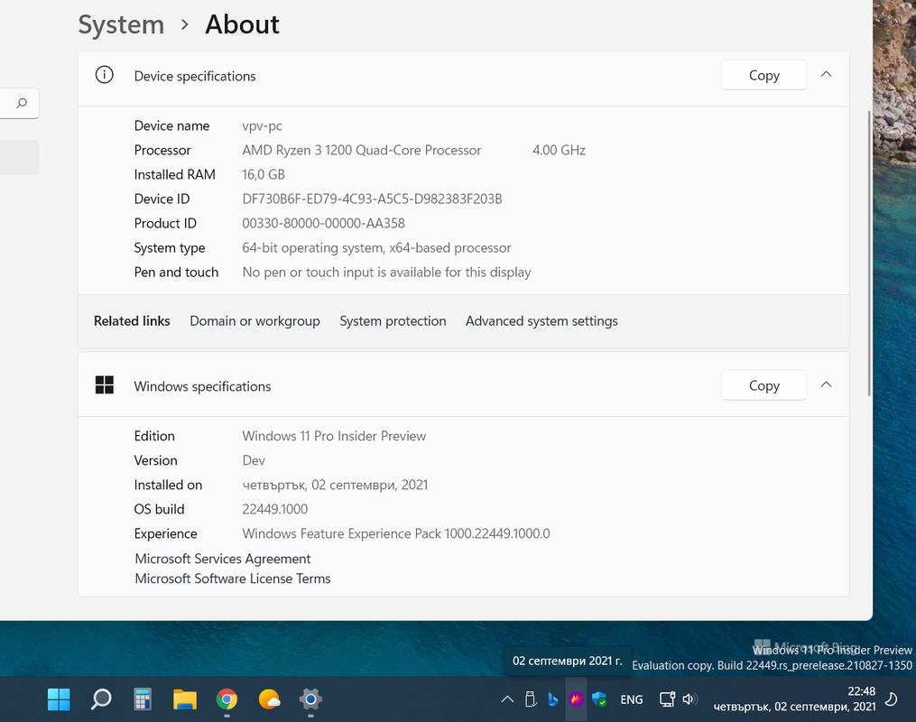Go back to System in breadcrumb
This screenshot has width=916, height=722.
click(x=121, y=24)
